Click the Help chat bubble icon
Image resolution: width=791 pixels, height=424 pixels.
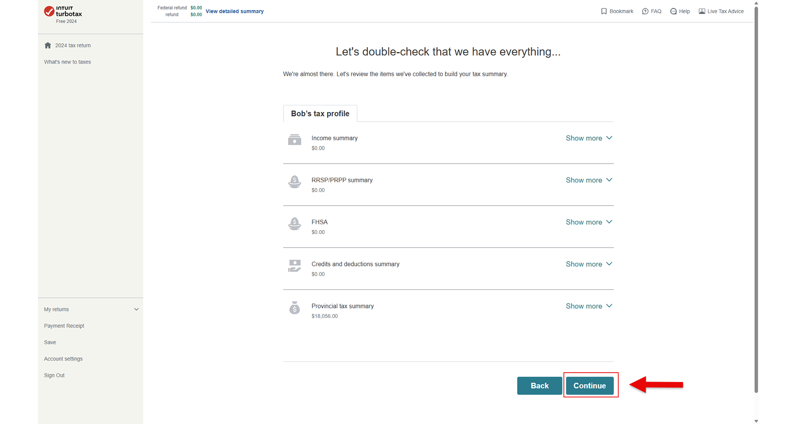(x=674, y=11)
